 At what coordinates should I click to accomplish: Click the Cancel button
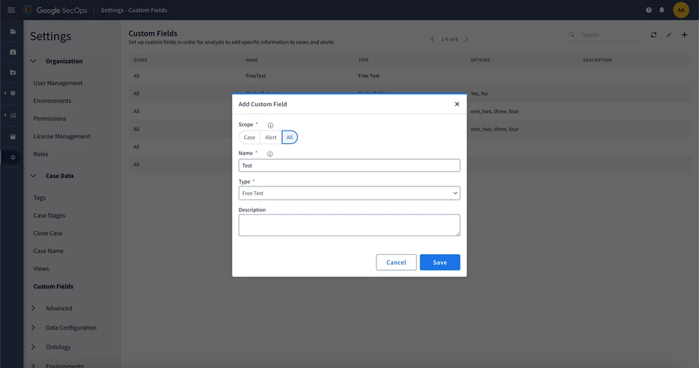point(396,263)
